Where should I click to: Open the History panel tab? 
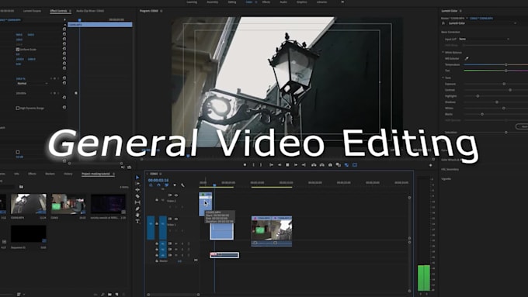(x=68, y=174)
